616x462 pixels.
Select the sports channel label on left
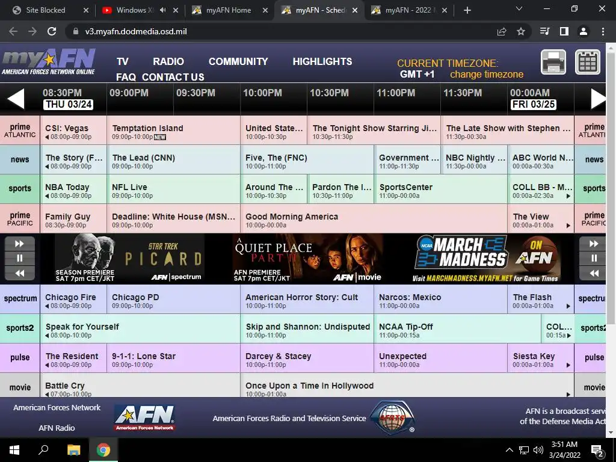20,188
